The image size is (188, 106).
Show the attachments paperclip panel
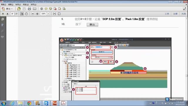(x=3, y=31)
